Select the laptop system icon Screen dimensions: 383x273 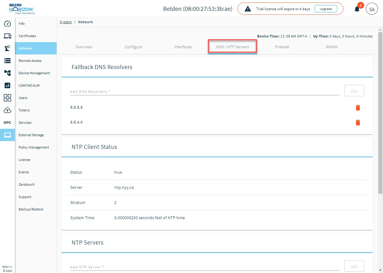pos(7,135)
